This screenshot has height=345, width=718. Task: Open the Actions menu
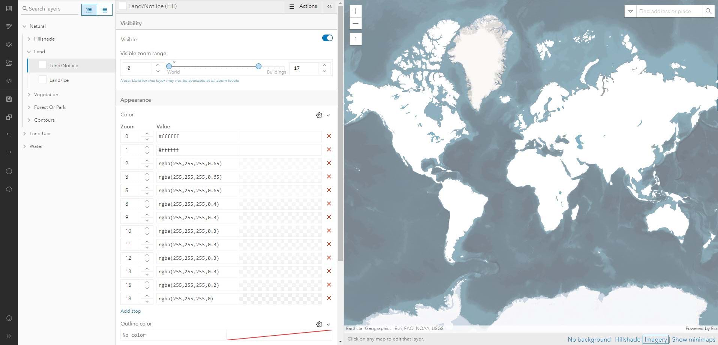[x=303, y=6]
